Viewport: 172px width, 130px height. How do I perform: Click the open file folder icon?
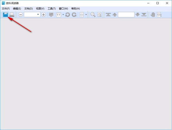(x=5, y=15)
